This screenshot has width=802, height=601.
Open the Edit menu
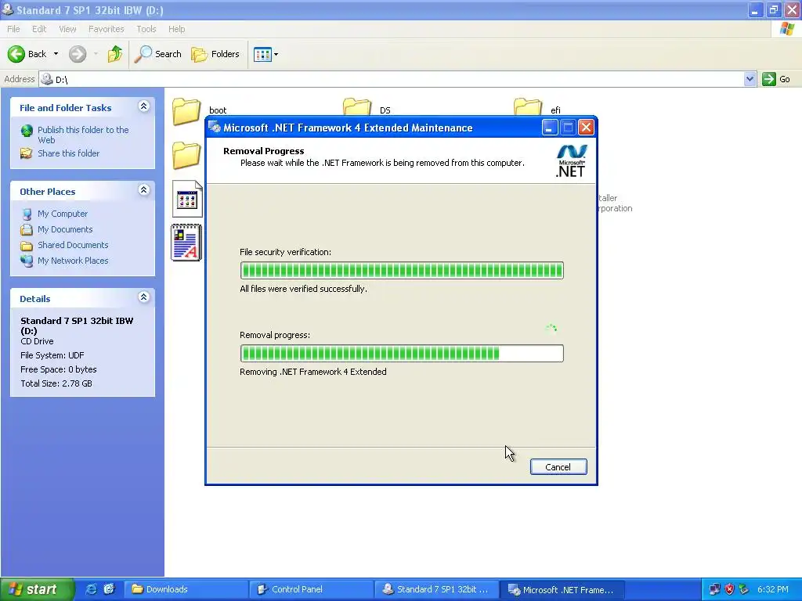pos(39,29)
